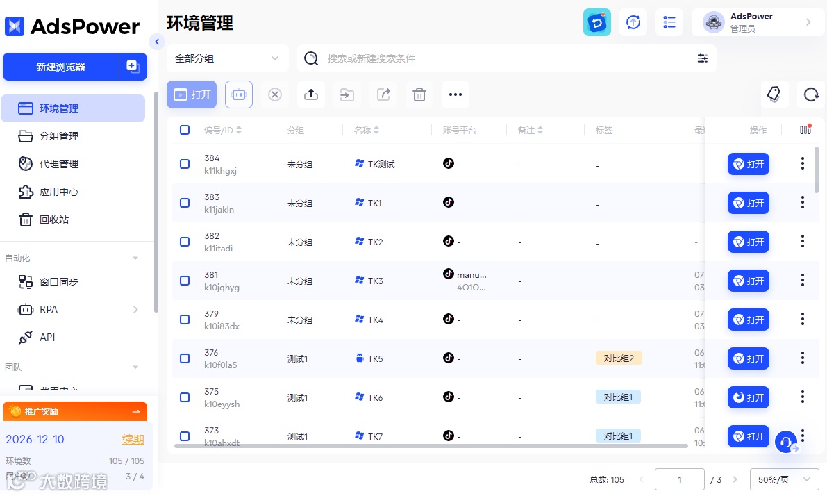Go to next page arrow in pagination
This screenshot has height=496, width=827.
(735, 479)
